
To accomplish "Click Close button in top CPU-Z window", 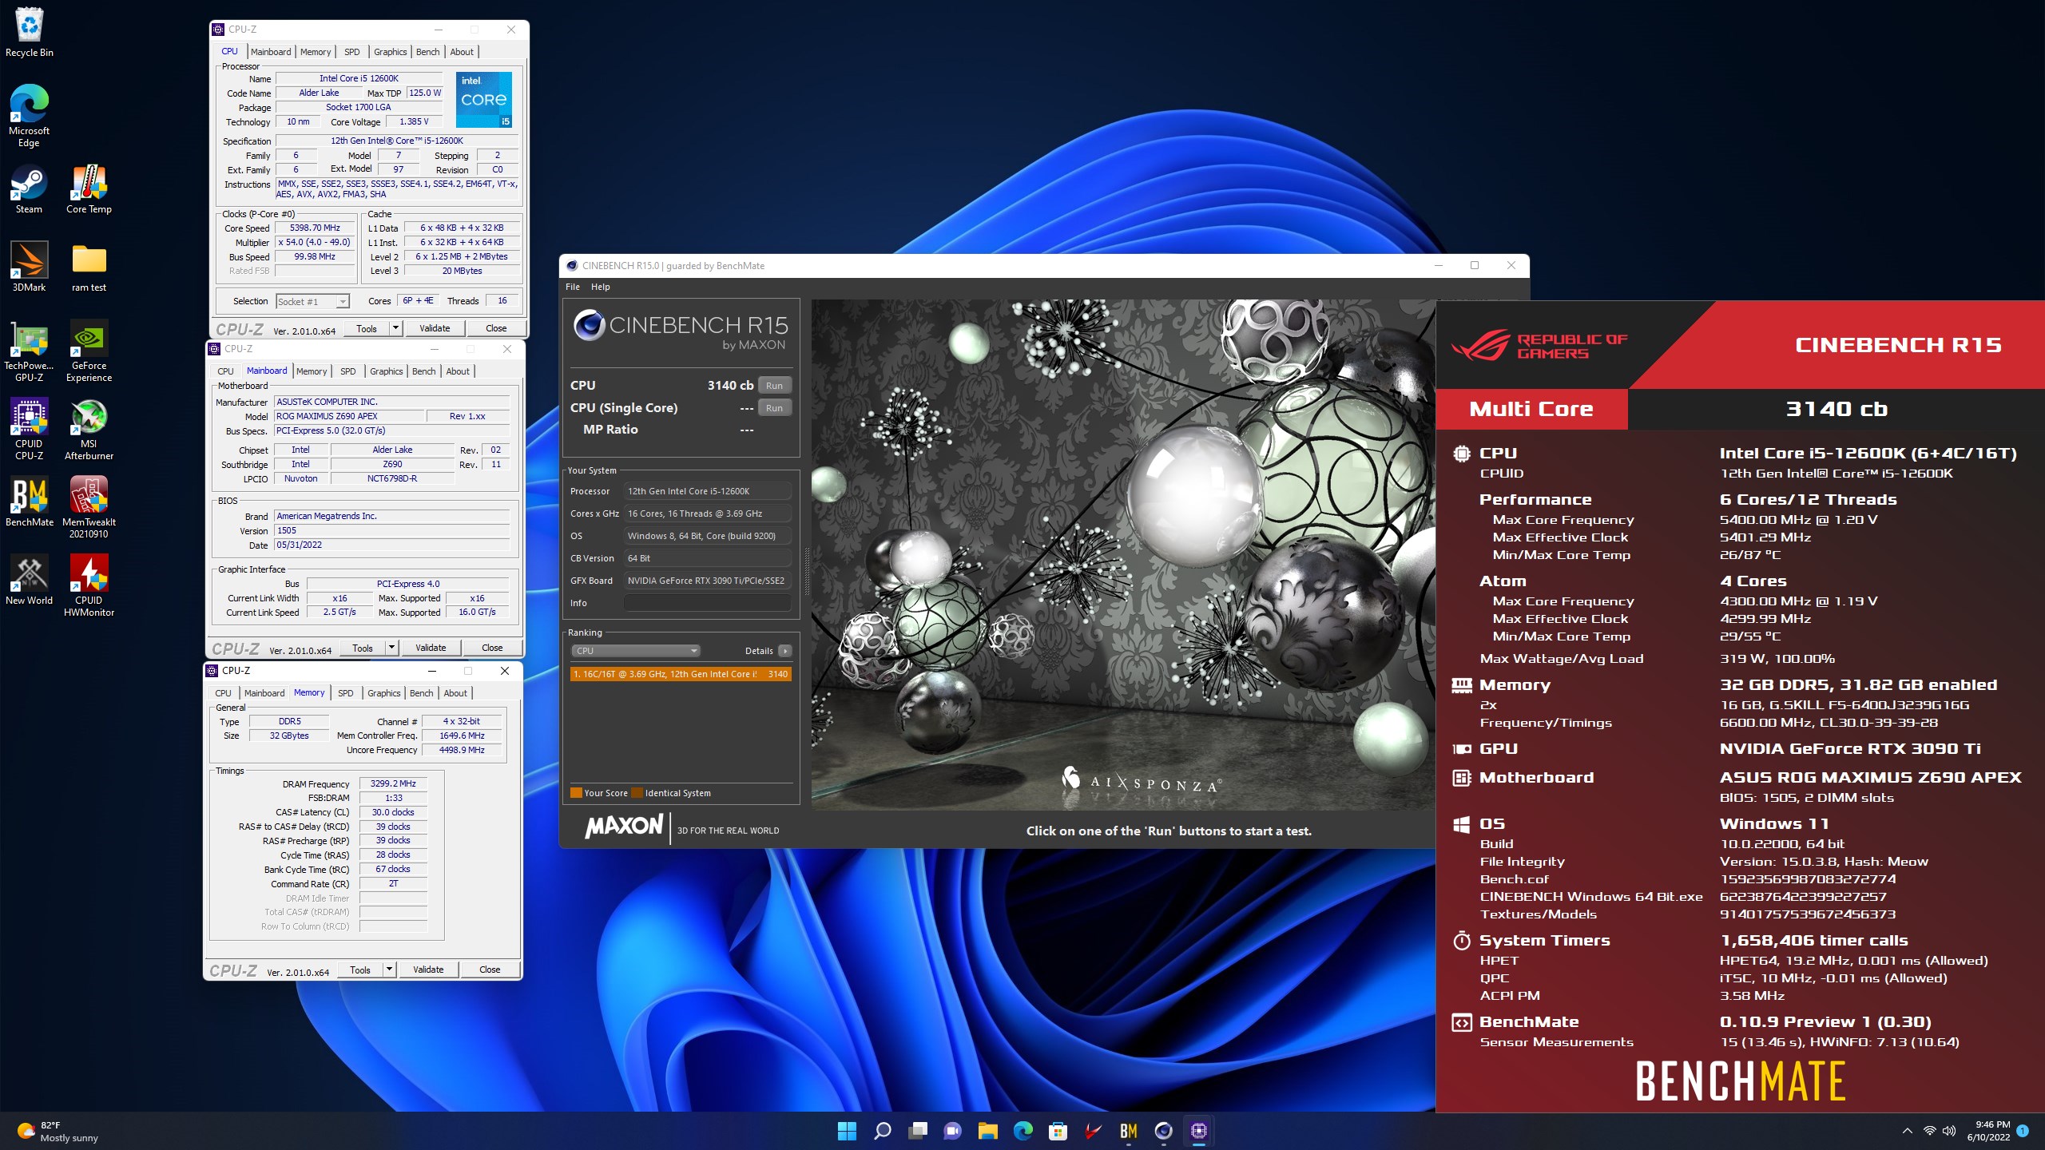I will 496,328.
